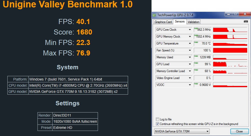The width and height of the screenshot is (251, 136).
Task: Click the VDDC history graph
Action: [230, 85]
